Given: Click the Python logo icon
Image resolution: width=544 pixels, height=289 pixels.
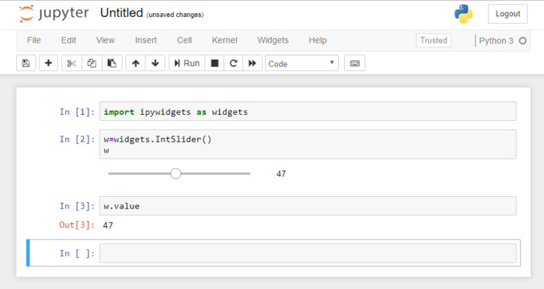Looking at the screenshot, I should click(463, 14).
